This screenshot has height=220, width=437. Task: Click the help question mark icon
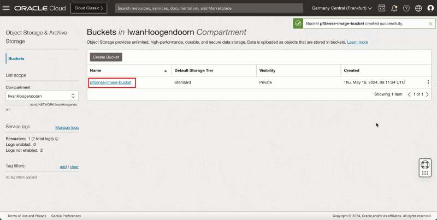click(406, 8)
